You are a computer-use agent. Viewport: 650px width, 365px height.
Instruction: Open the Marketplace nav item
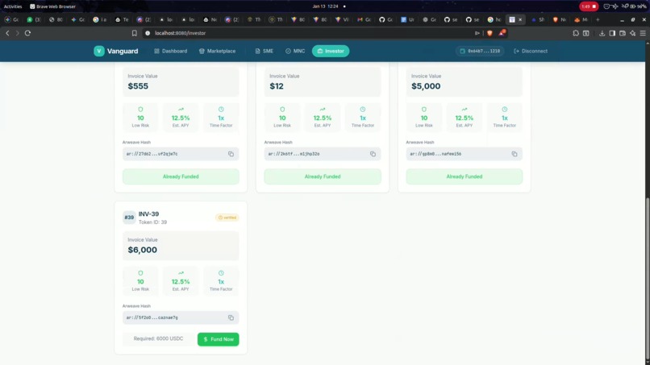point(217,51)
